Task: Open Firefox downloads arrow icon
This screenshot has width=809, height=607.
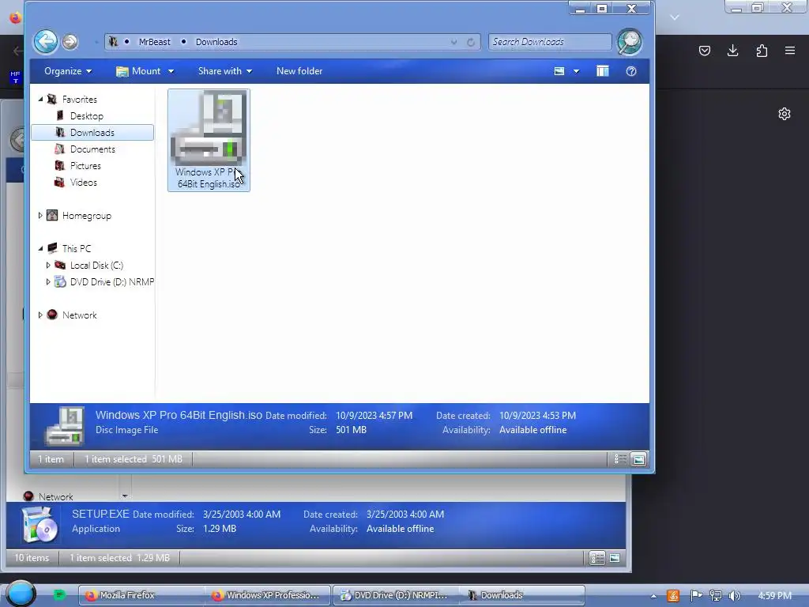Action: [x=732, y=51]
